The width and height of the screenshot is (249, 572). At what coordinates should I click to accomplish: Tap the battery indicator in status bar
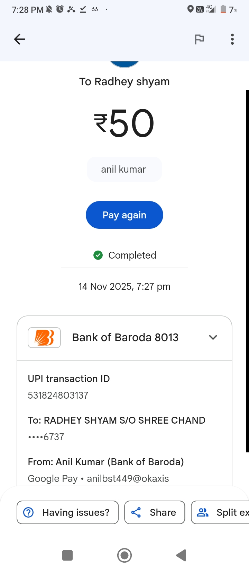pyautogui.click(x=223, y=9)
